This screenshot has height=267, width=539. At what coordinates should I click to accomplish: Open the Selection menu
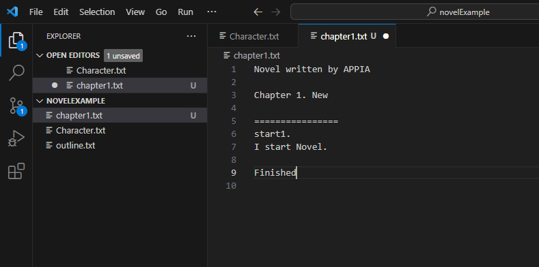97,12
